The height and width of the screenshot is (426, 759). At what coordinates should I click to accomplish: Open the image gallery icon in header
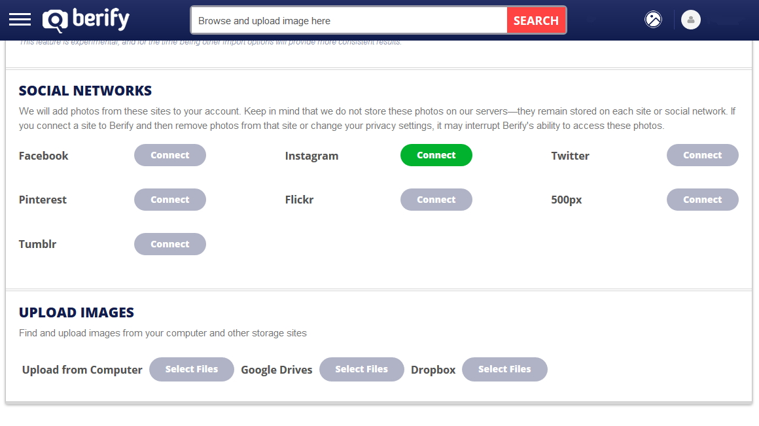tap(653, 20)
